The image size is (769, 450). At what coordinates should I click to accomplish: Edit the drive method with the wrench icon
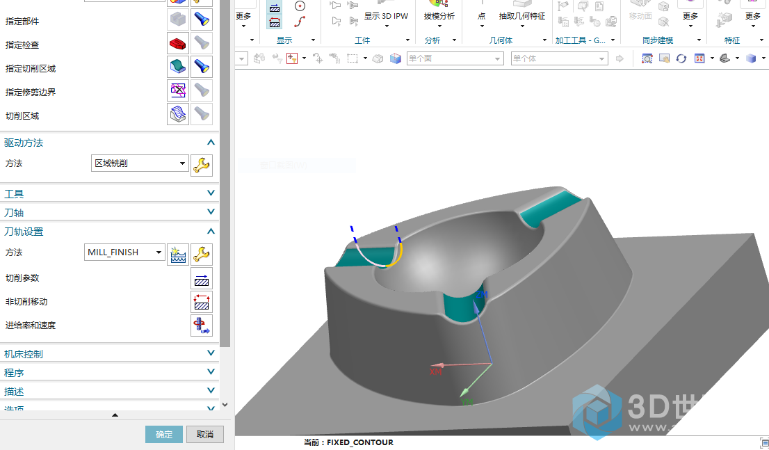tap(202, 164)
